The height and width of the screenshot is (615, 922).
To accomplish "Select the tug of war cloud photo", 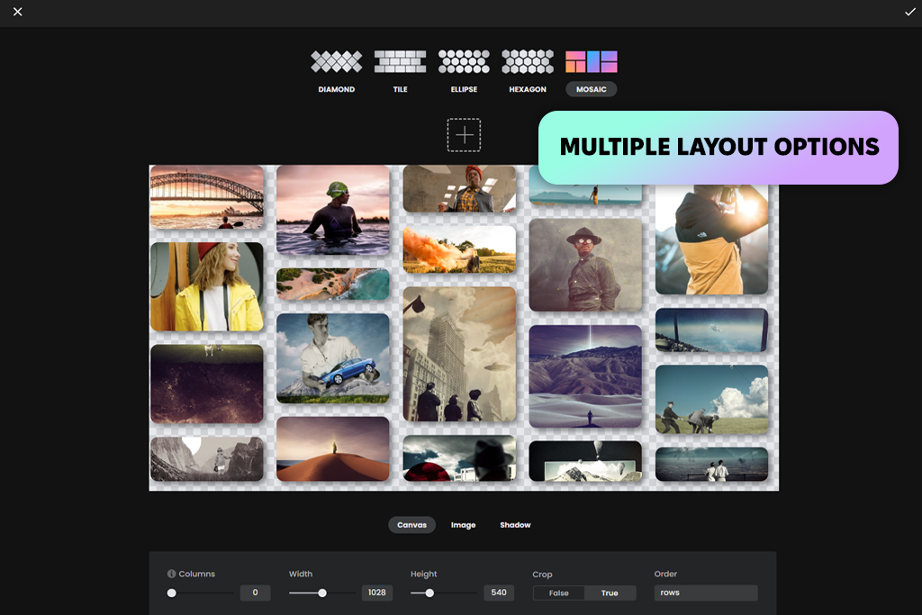I will (x=711, y=399).
